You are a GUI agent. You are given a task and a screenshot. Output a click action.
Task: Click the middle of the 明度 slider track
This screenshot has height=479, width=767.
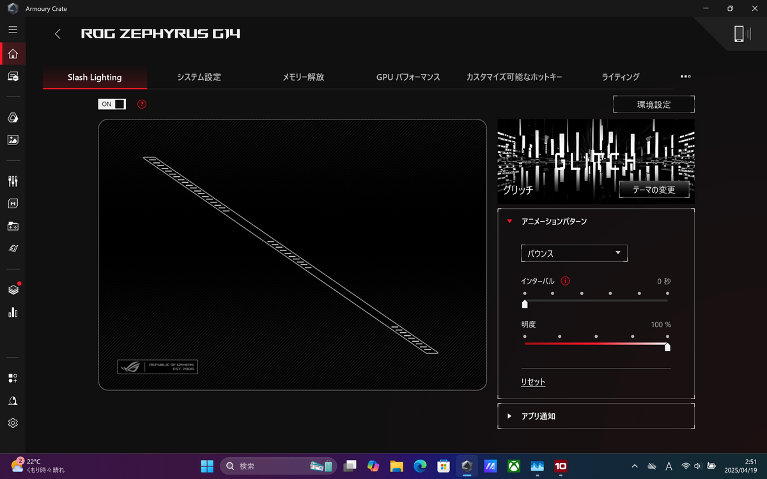pos(596,344)
